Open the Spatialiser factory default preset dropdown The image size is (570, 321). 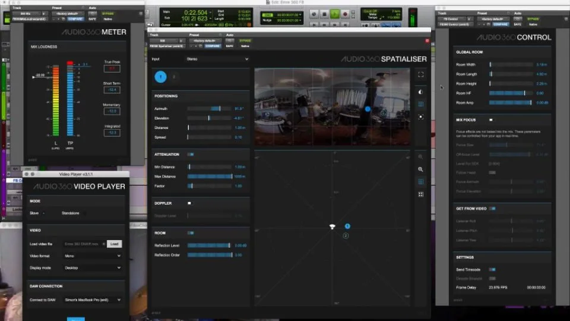(x=205, y=41)
